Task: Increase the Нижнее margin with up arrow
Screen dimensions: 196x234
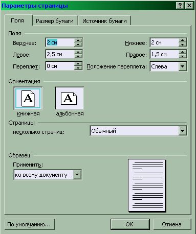Action: pos(183,40)
